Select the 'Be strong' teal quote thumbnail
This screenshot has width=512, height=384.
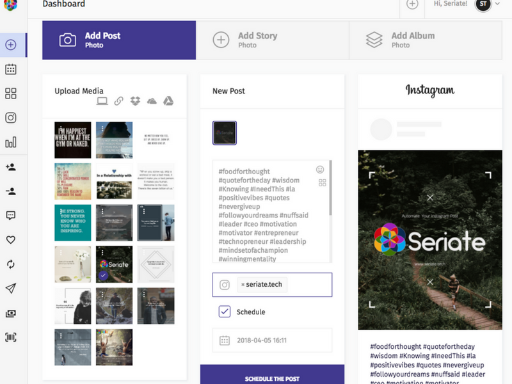click(x=73, y=223)
